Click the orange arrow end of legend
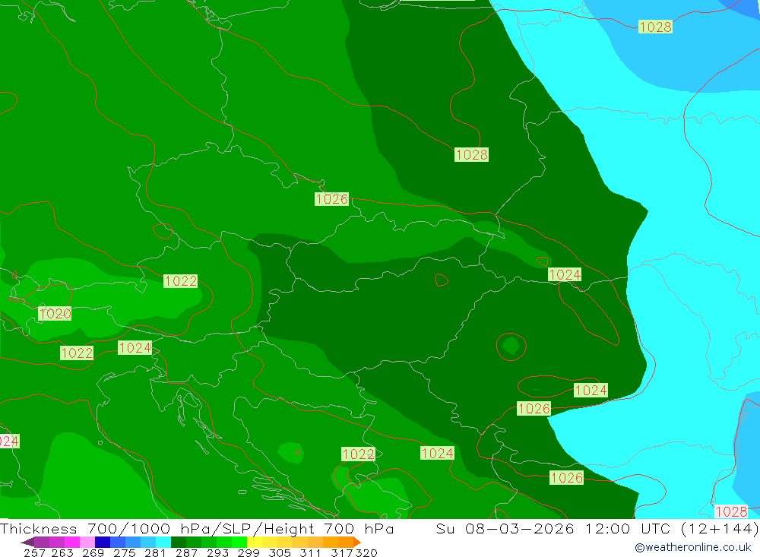The width and height of the screenshot is (760, 557). click(356, 542)
